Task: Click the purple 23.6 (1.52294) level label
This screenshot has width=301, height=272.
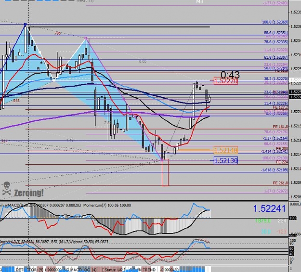Action: point(276,65)
